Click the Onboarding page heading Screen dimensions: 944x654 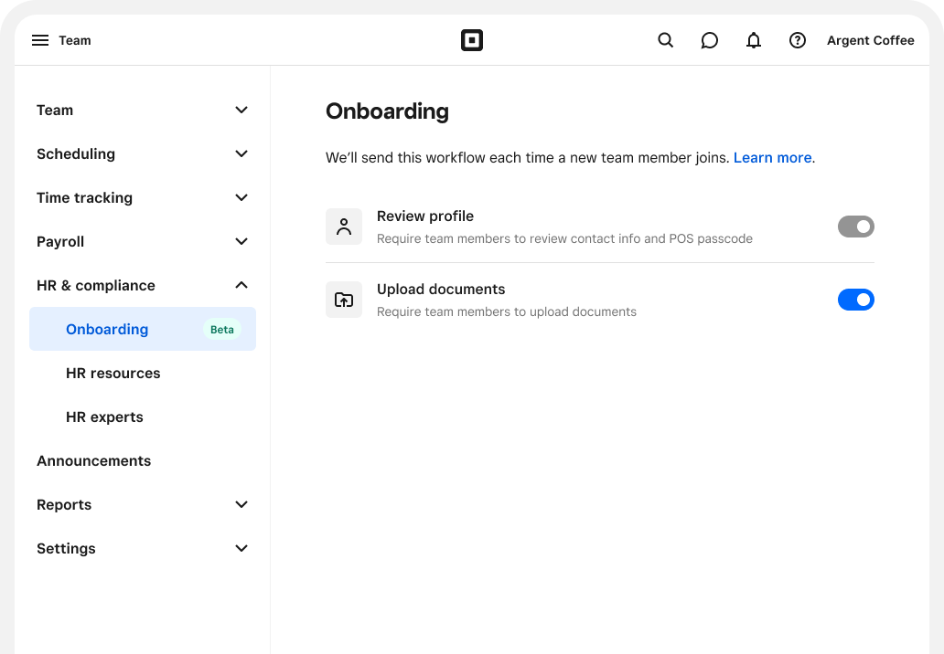tap(387, 111)
